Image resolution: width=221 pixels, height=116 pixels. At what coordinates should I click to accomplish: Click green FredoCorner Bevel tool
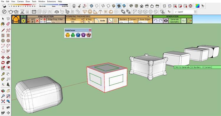[x=73, y=35]
